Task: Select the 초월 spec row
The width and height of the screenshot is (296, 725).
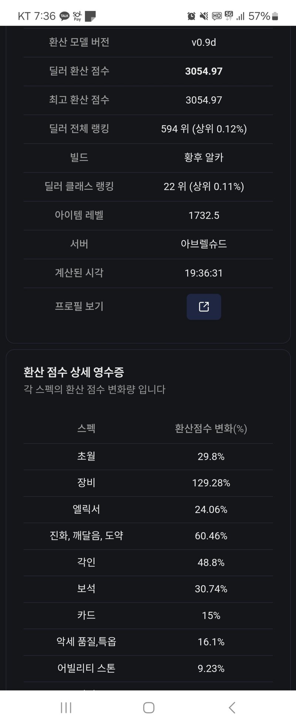Action: click(148, 457)
